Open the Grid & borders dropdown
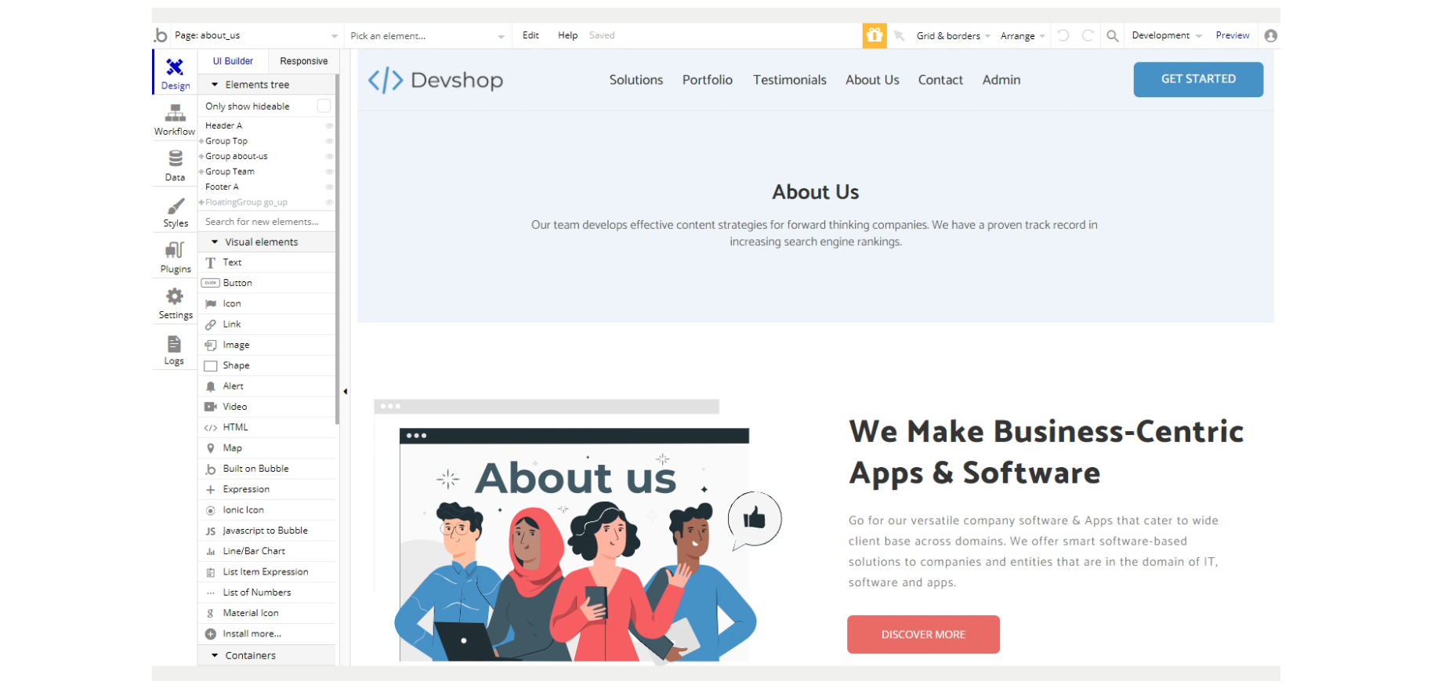The width and height of the screenshot is (1434, 685). tap(953, 35)
